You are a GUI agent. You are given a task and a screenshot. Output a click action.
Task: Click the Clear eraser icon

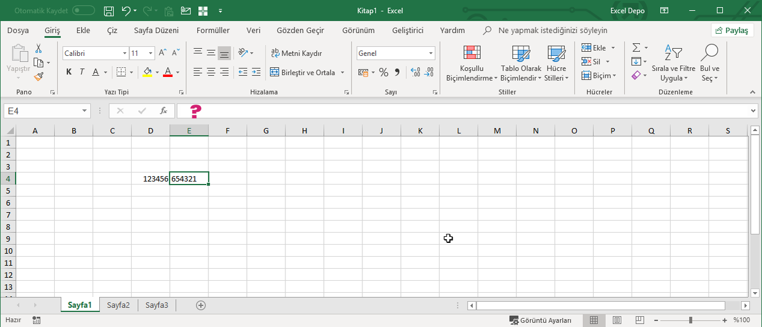[636, 76]
